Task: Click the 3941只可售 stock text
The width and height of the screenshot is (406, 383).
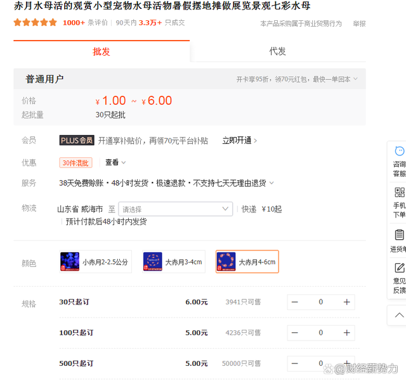Action: point(243,302)
